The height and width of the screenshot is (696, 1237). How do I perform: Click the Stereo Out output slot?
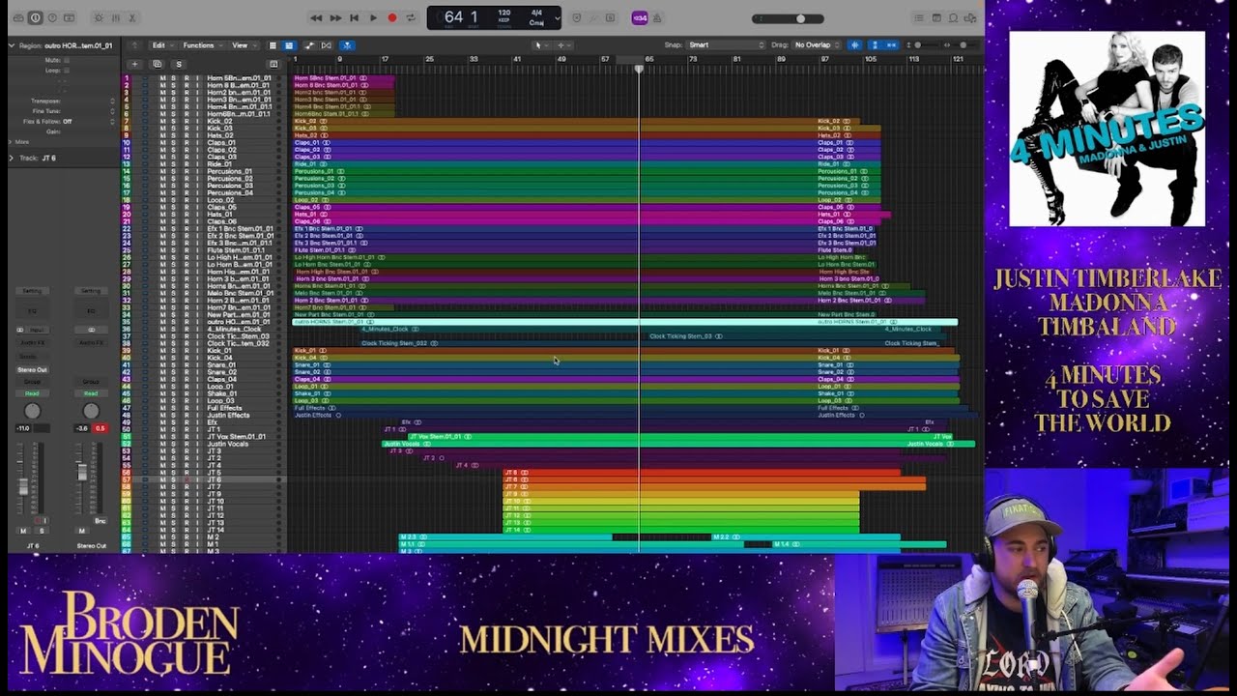pos(32,370)
